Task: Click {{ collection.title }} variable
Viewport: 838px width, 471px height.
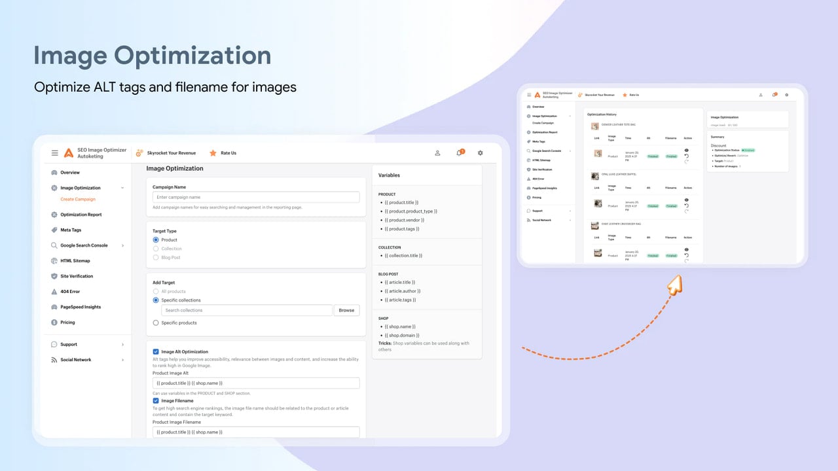Action: point(403,256)
